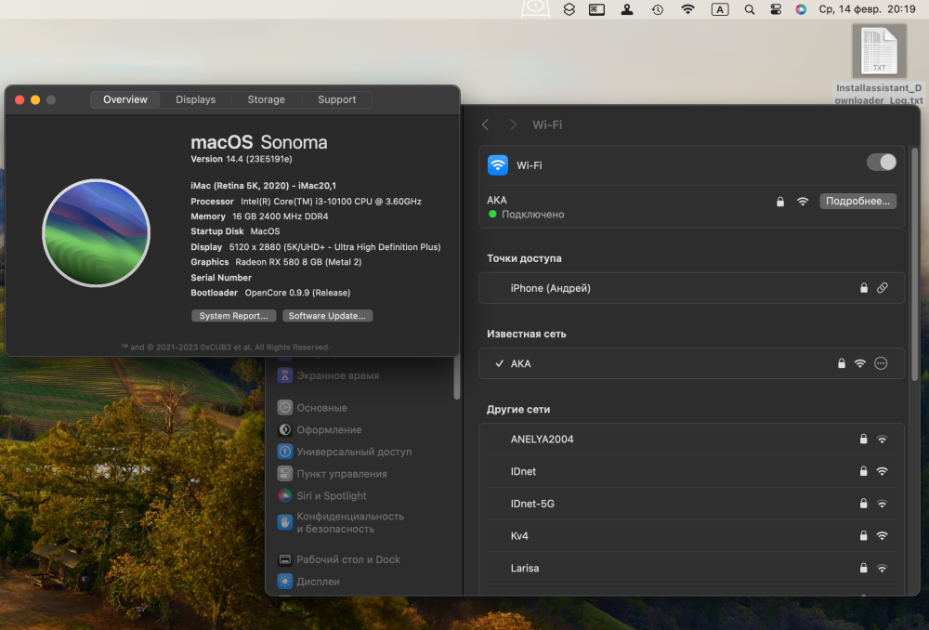The height and width of the screenshot is (630, 929).
Task: Click the settings sidebar scrollbar
Action: pyautogui.click(x=457, y=378)
